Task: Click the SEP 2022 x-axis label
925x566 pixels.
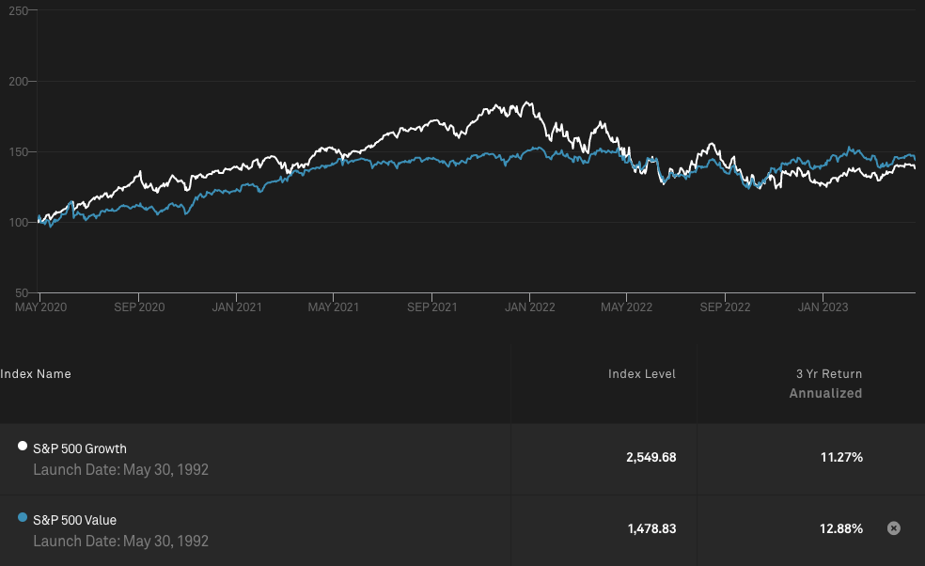Action: point(725,307)
